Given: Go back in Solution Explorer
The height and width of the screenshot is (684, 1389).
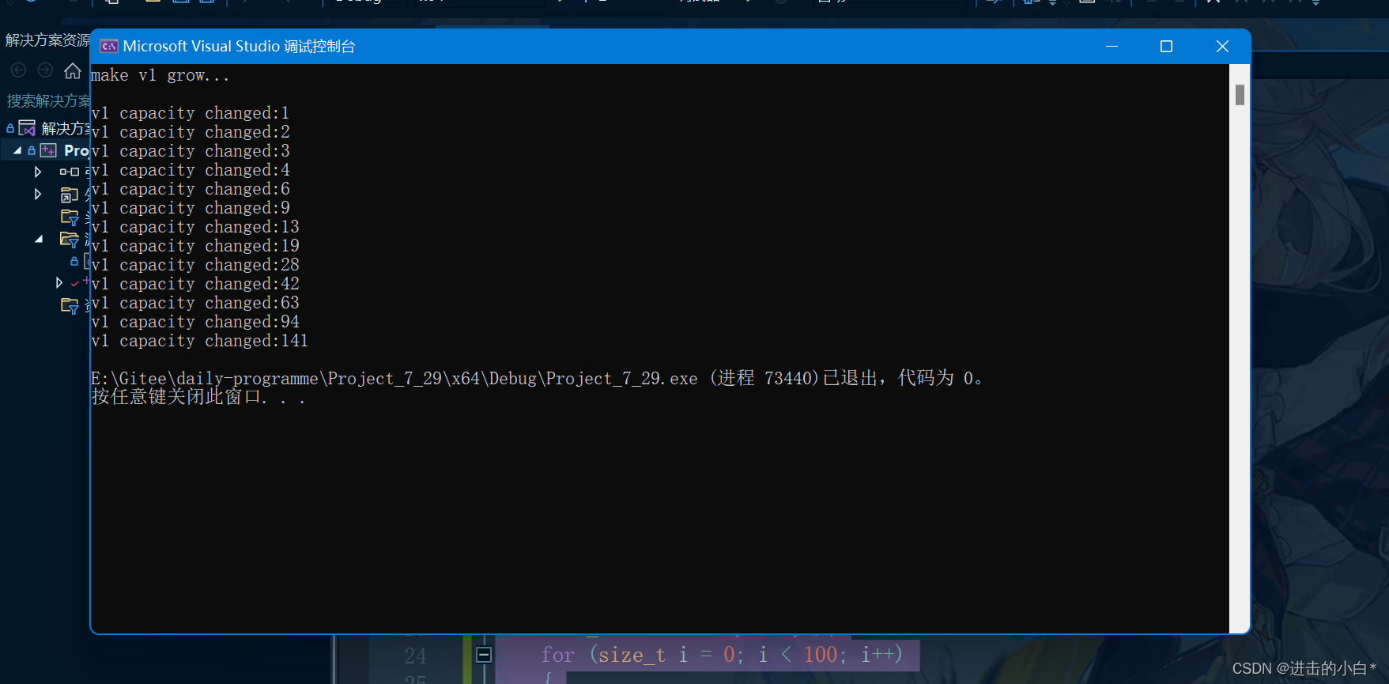Looking at the screenshot, I should pos(19,71).
